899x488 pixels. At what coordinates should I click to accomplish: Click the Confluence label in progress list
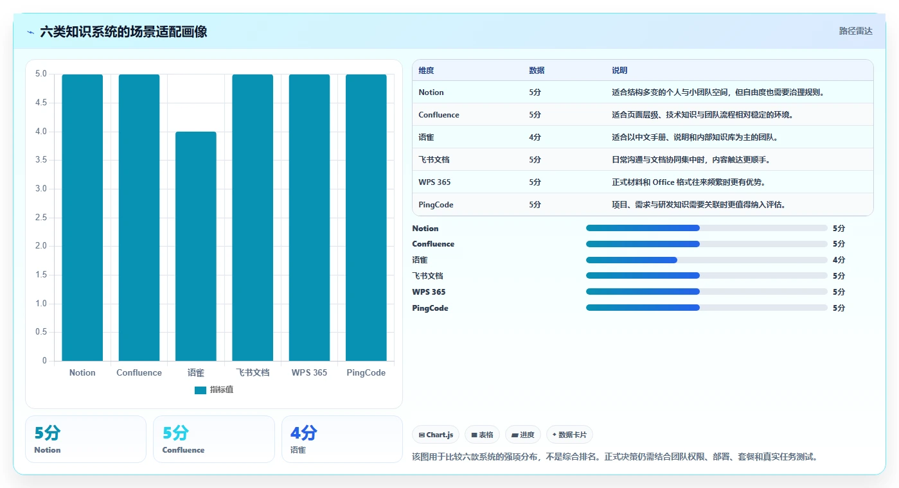[433, 244]
